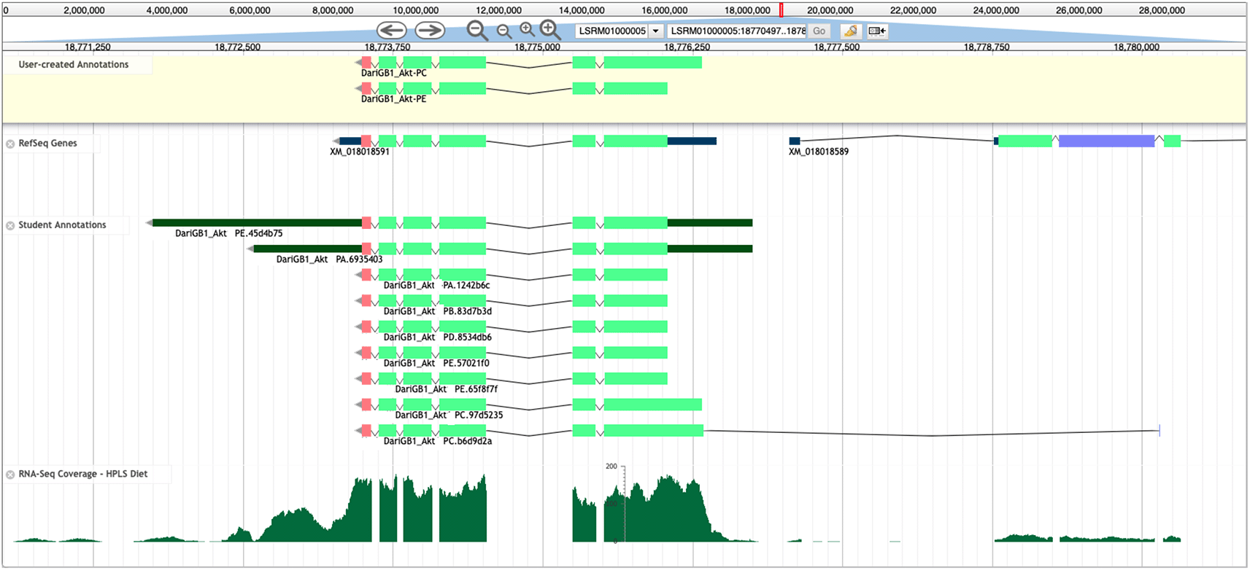Select student annotation PE.57021f0

(437, 363)
